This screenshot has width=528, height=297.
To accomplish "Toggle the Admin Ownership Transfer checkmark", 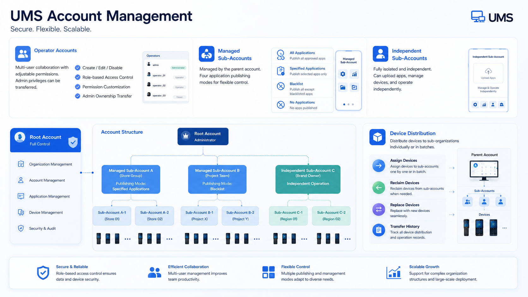I will point(77,96).
